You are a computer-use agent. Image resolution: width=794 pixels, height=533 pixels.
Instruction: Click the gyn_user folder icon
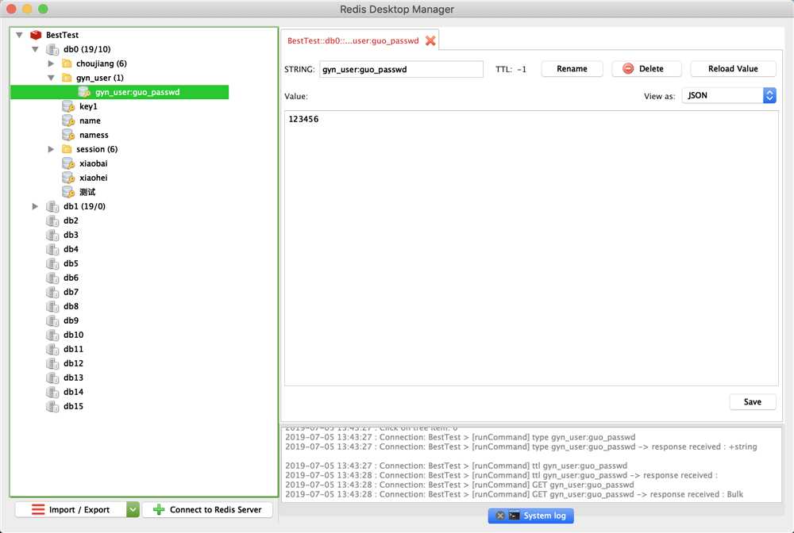(67, 78)
